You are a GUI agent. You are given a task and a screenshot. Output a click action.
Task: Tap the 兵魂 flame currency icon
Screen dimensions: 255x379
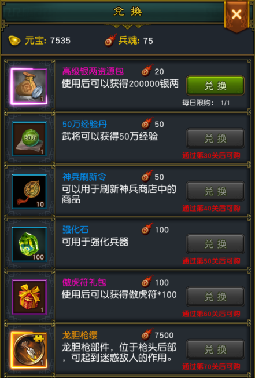pyautogui.click(x=111, y=40)
